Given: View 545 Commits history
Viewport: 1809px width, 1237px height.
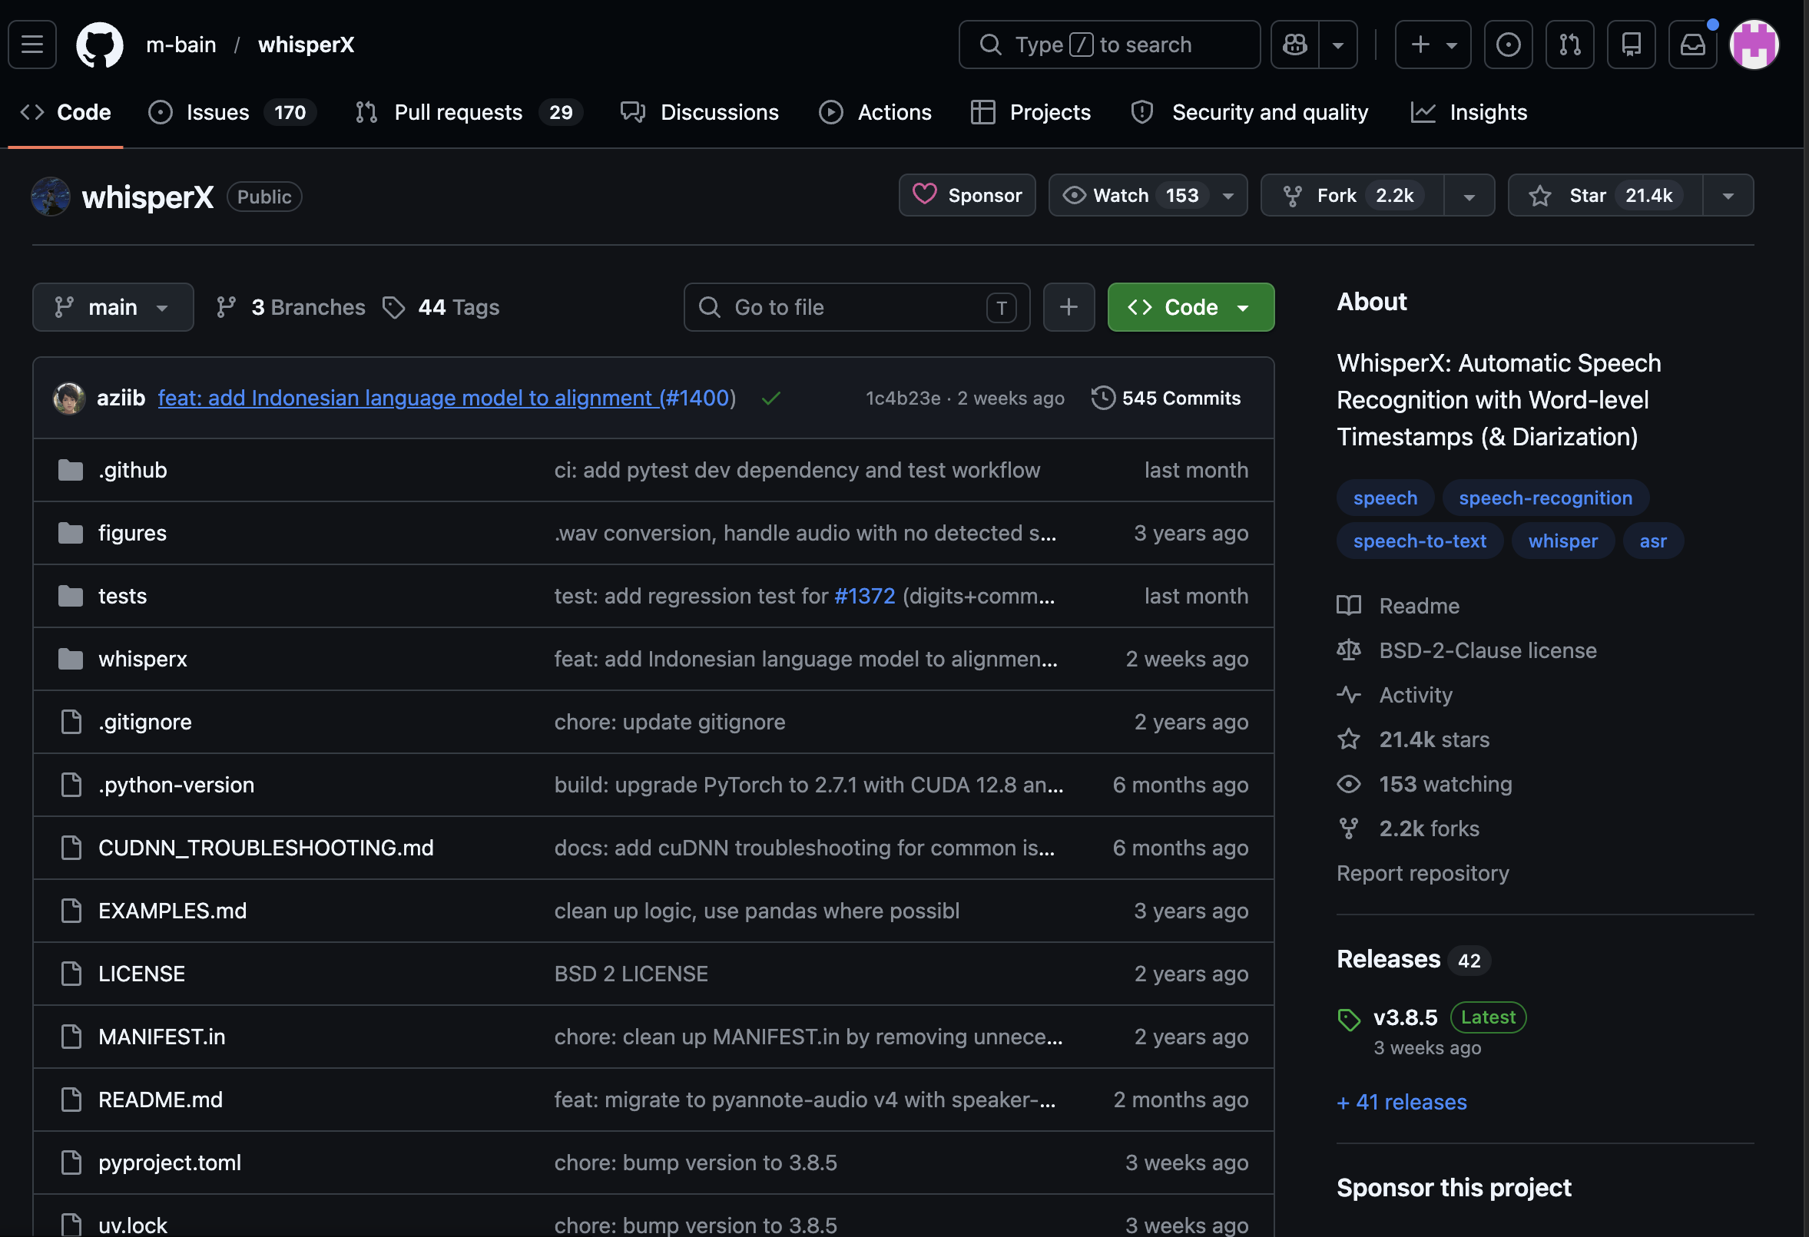Looking at the screenshot, I should tap(1165, 398).
